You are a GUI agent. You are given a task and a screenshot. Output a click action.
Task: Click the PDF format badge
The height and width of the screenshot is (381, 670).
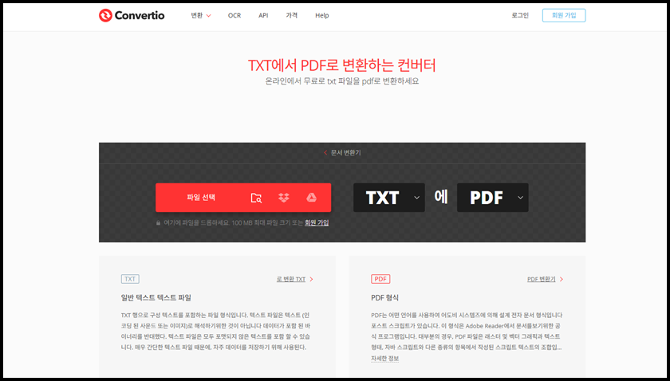click(x=380, y=279)
